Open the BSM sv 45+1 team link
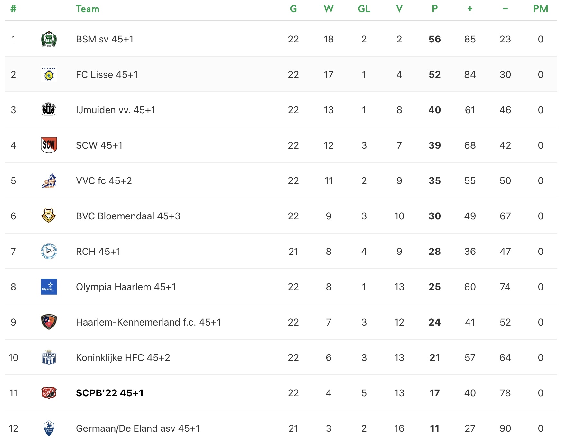Image resolution: width=576 pixels, height=442 pixels. click(x=105, y=39)
